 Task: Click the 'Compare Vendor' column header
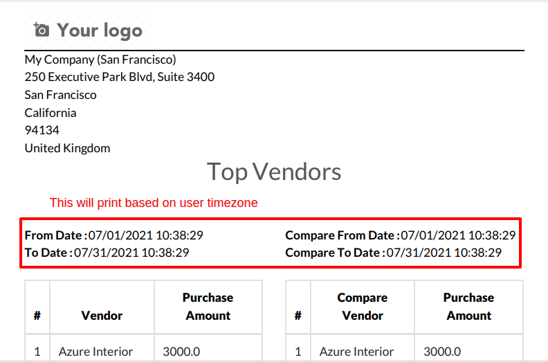tap(363, 307)
